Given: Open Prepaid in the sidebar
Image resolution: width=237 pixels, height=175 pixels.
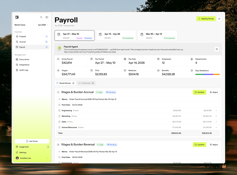Looking at the screenshot, I should click(32, 36).
